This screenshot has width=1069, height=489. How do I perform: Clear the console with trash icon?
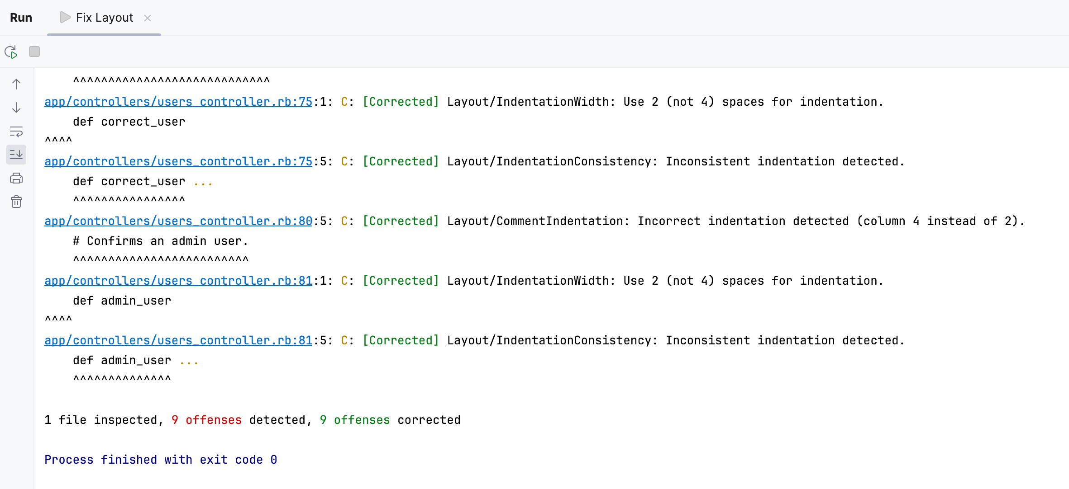point(16,202)
